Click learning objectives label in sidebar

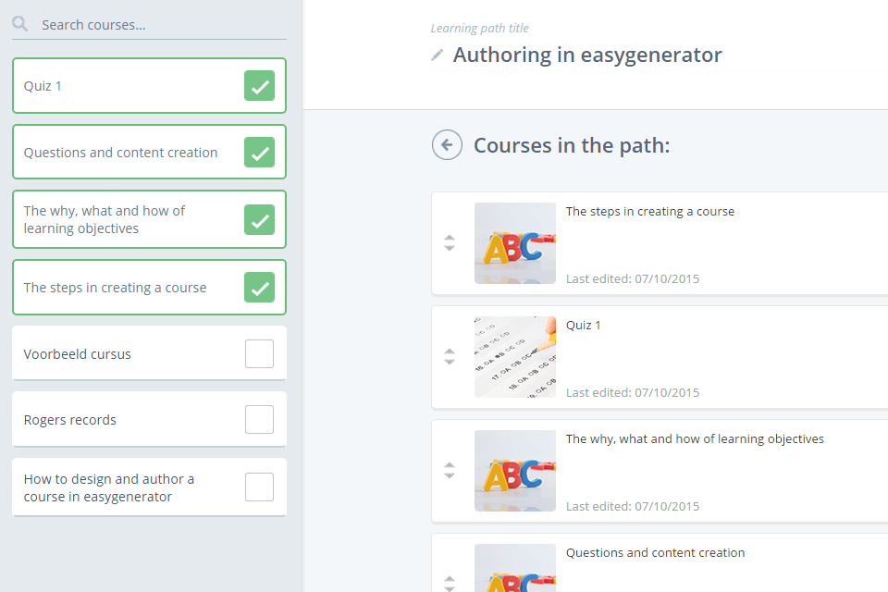pos(105,220)
